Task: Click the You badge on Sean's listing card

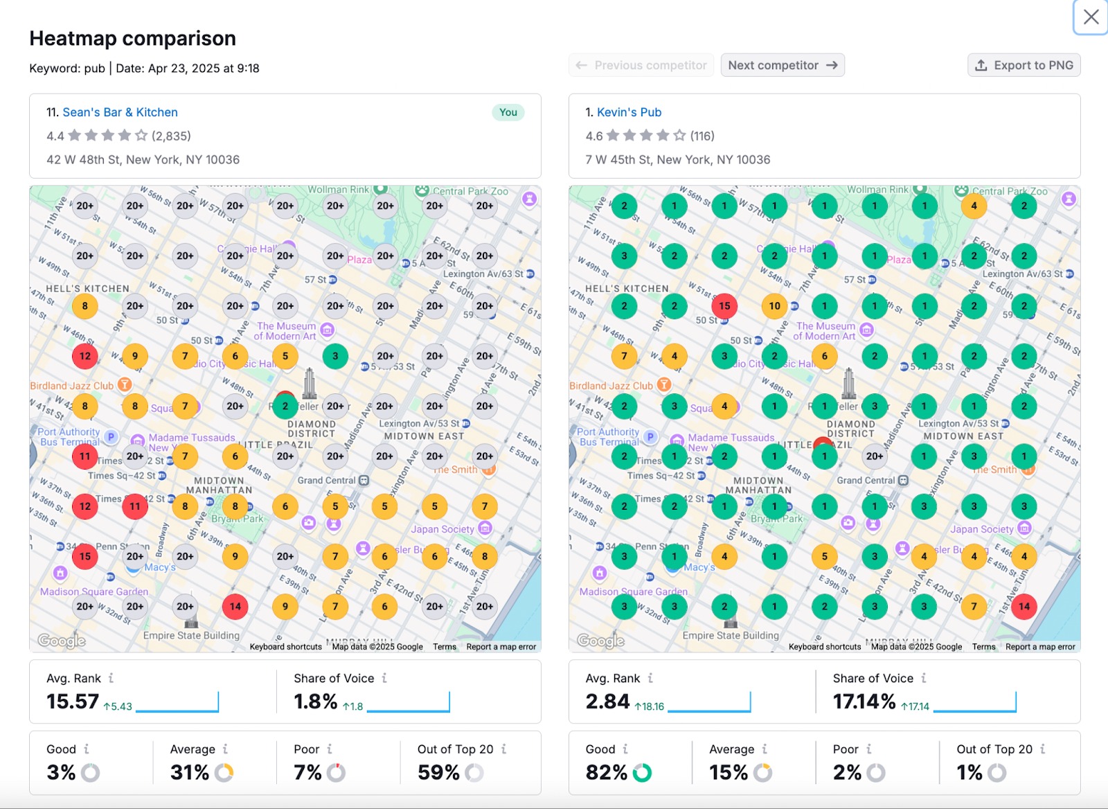Action: pyautogui.click(x=508, y=112)
